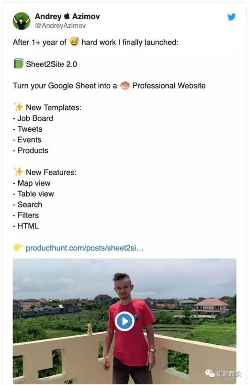Click the green book emoji beside Sheet2Site
Screen dimensions: 249x385
tap(18, 64)
